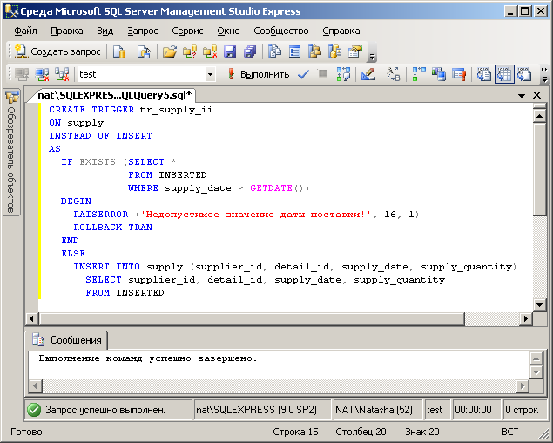Select the nat\SQLEXPRES...QLQuery5.sql* tab
The height and width of the screenshot is (443, 553).
click(114, 95)
